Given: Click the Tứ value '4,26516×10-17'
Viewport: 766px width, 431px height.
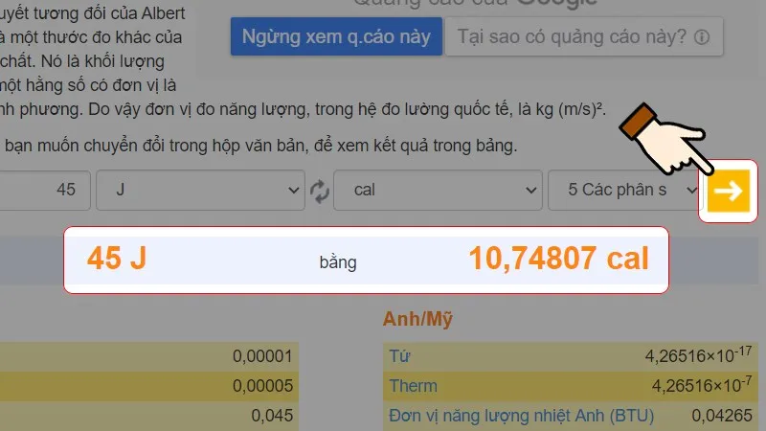Looking at the screenshot, I should click(699, 354).
